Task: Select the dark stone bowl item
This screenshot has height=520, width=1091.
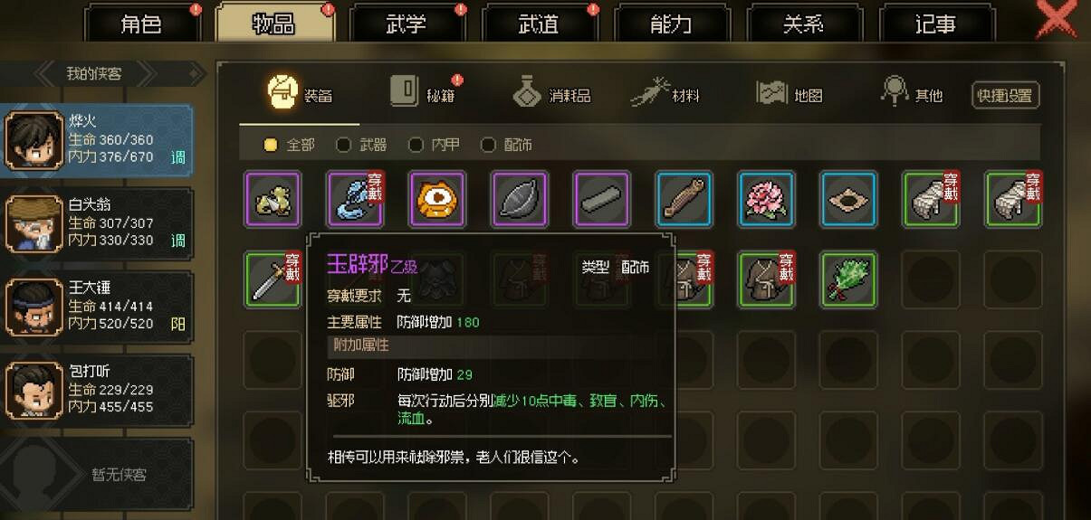Action: pos(519,199)
